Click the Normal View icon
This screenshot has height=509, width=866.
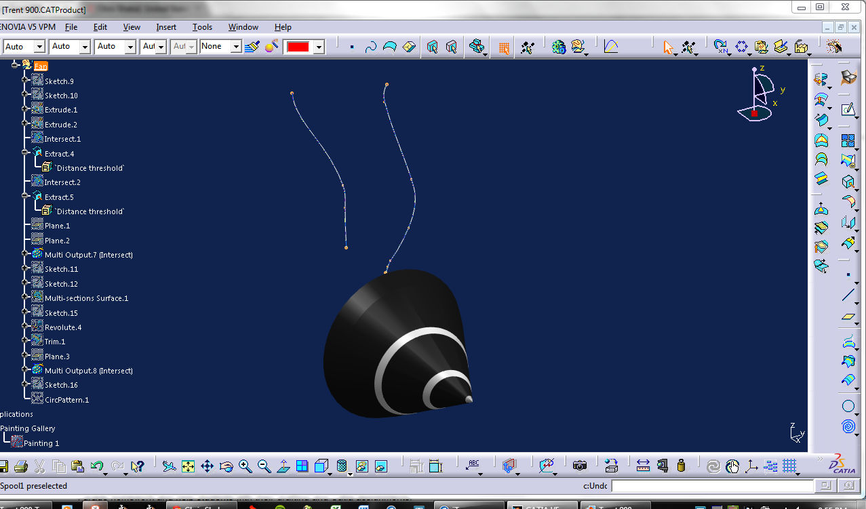pyautogui.click(x=283, y=466)
